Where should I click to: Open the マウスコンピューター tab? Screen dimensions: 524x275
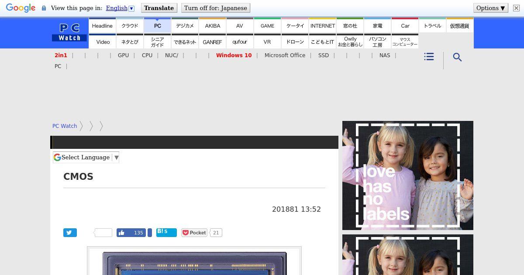click(405, 41)
